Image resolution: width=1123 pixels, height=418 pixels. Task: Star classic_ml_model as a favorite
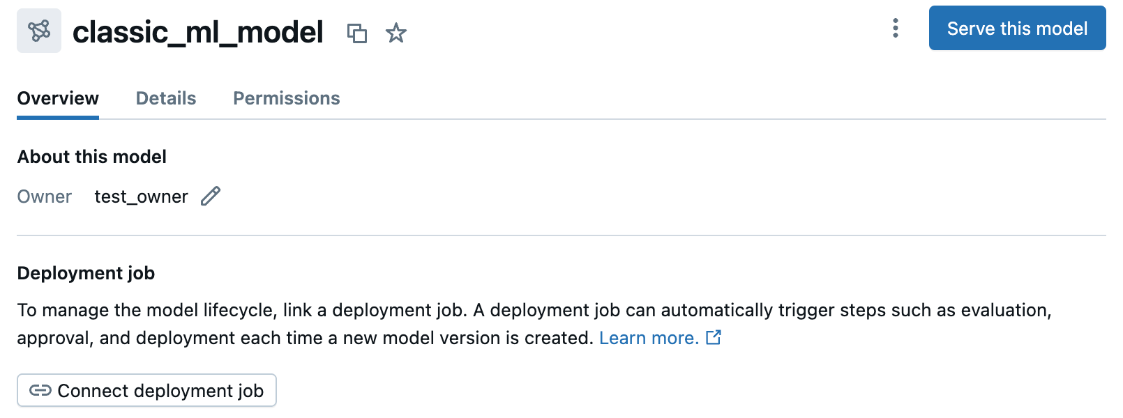tap(396, 33)
